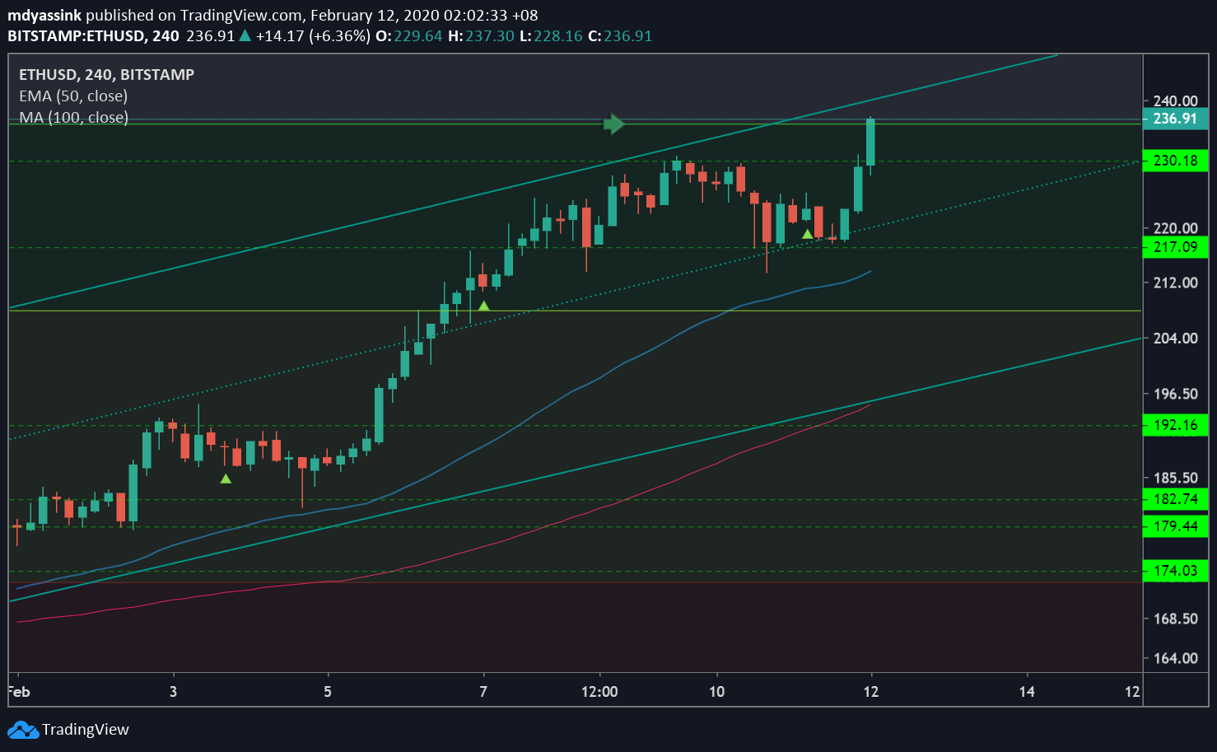Image resolution: width=1217 pixels, height=752 pixels.
Task: Click the green up-triangle beside +14.17 in header
Action: coord(245,35)
